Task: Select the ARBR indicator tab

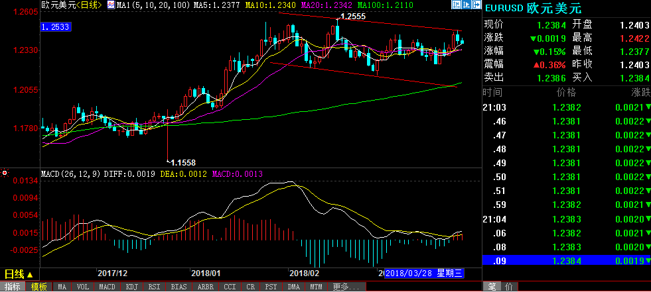Action: (x=206, y=287)
